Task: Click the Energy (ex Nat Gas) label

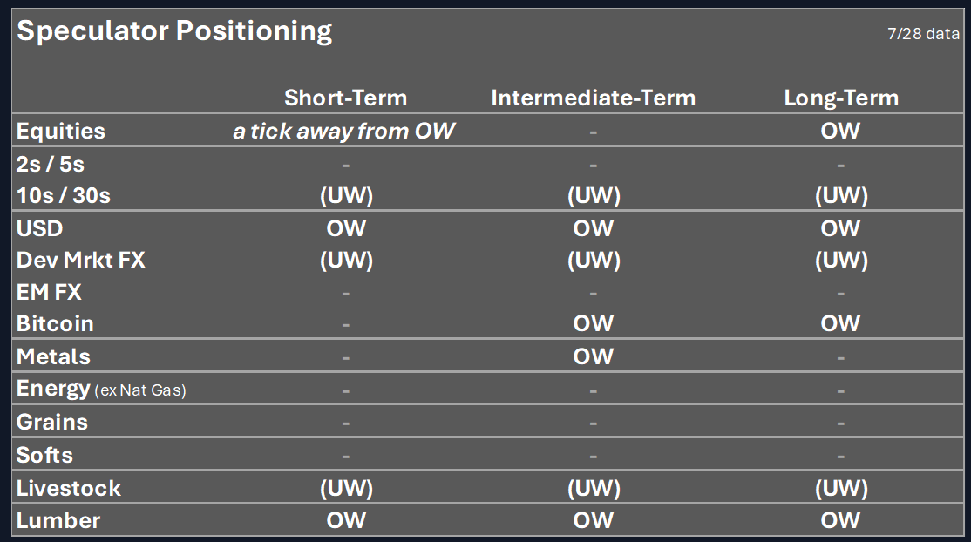Action: click(x=101, y=390)
